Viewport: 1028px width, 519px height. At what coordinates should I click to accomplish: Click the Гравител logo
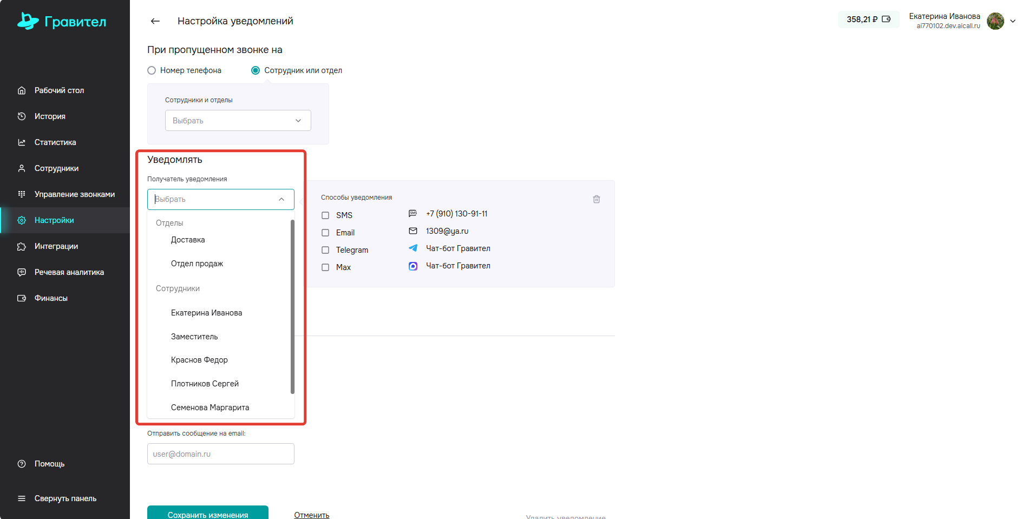pyautogui.click(x=62, y=21)
